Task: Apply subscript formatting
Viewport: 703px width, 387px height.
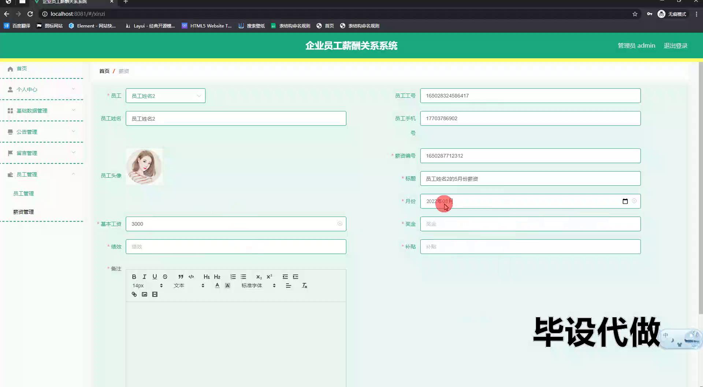Action: (259, 277)
